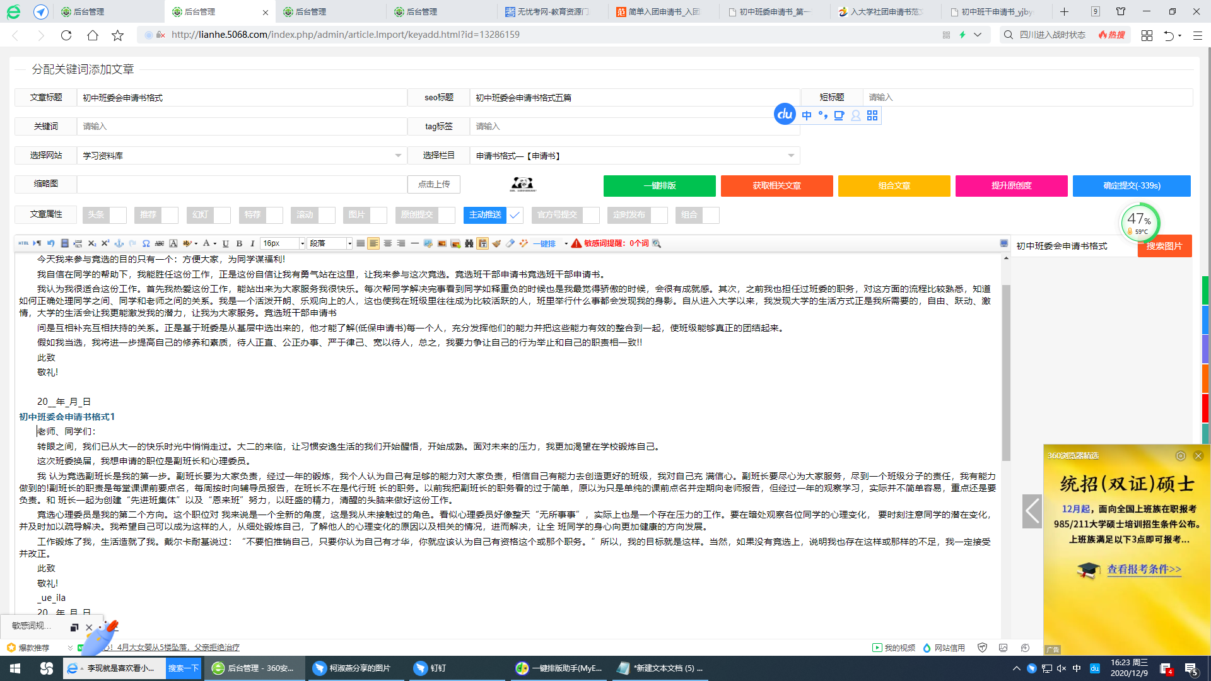Switch to HTML source view in the editor
The width and height of the screenshot is (1211, 681).
[x=24, y=243]
